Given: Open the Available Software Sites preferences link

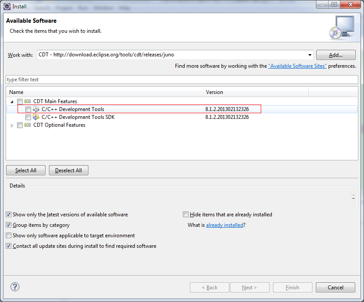Looking at the screenshot, I should [297, 66].
